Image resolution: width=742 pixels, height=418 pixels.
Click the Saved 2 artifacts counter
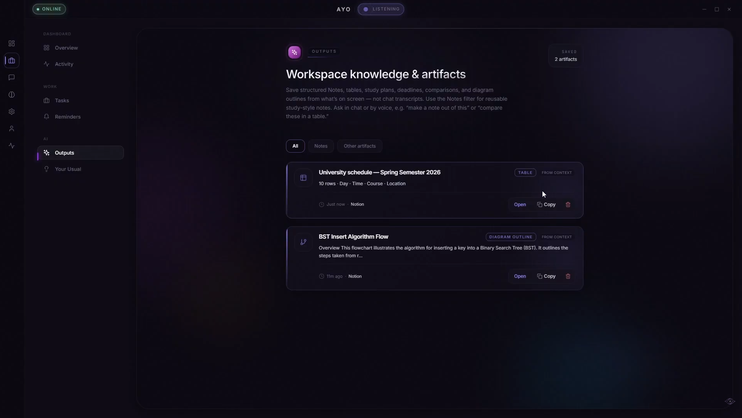pyautogui.click(x=566, y=56)
